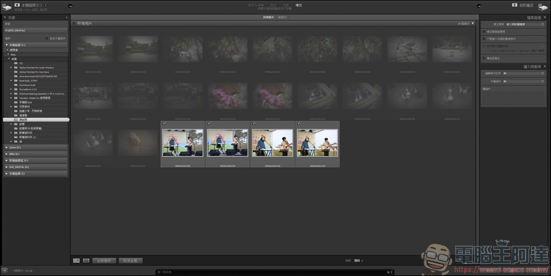Switch to 所有相片 tab
This screenshot has height=276, width=551.
[268, 17]
